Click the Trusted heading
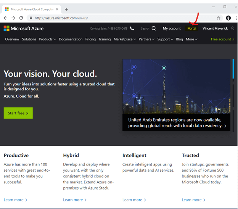 190,155
